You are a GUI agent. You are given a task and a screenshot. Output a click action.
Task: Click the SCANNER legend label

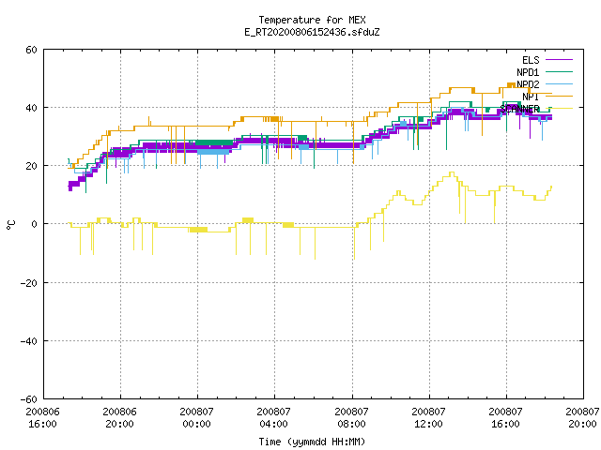tap(519, 109)
